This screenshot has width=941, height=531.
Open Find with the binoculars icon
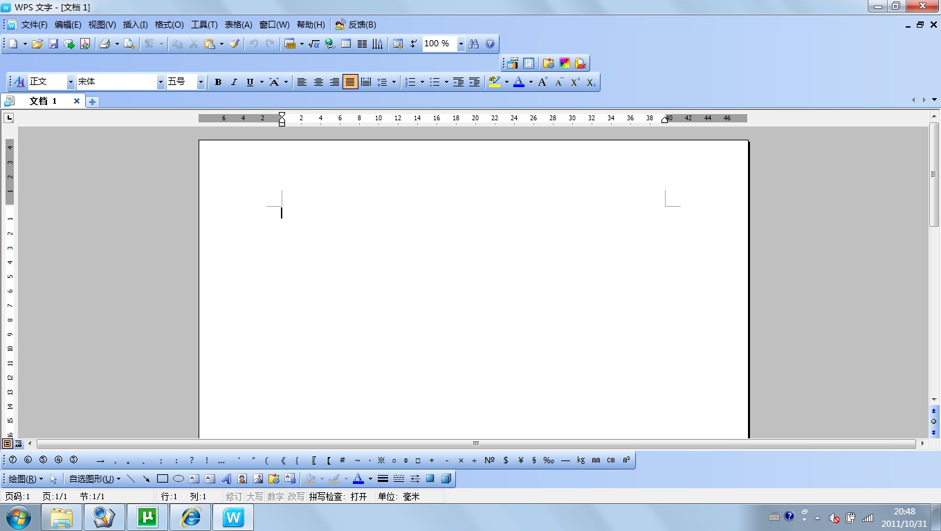click(475, 44)
